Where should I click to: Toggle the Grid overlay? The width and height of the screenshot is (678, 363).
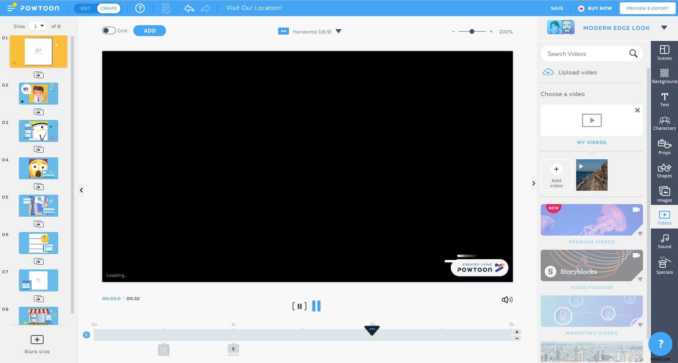pyautogui.click(x=109, y=30)
